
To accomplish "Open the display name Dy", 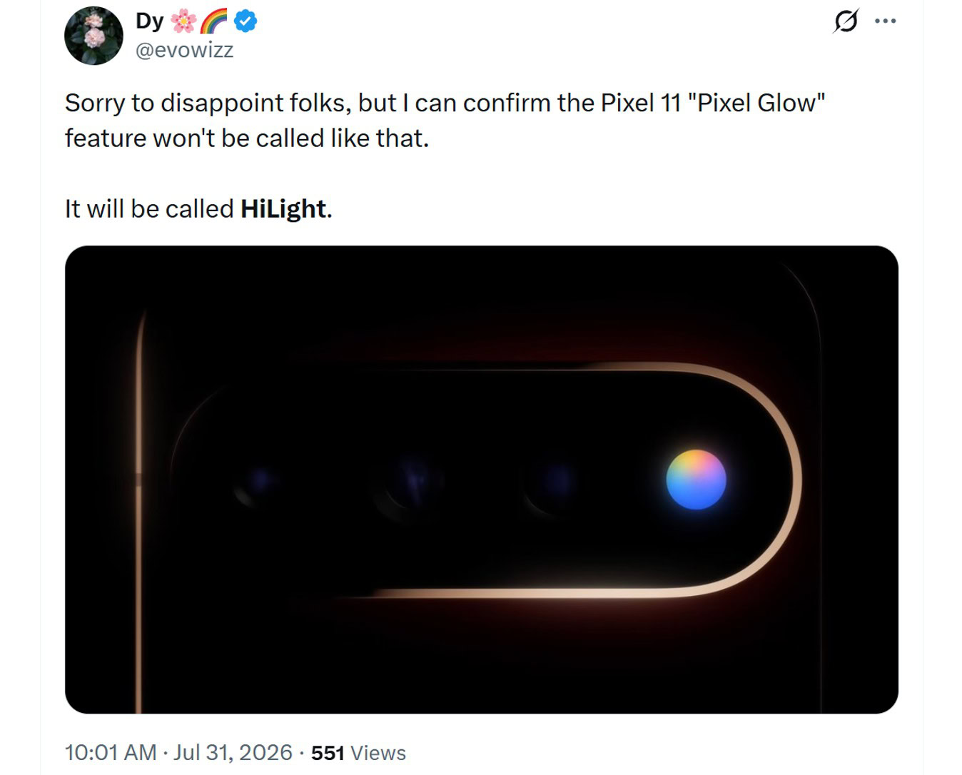I will 150,21.
